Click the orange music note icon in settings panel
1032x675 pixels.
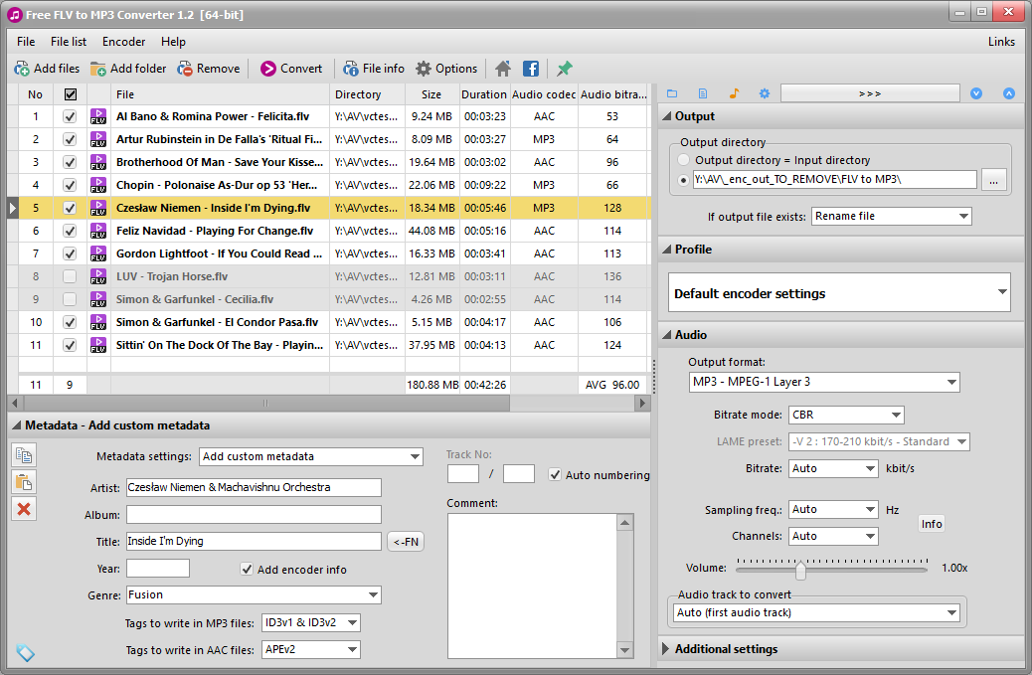[734, 93]
